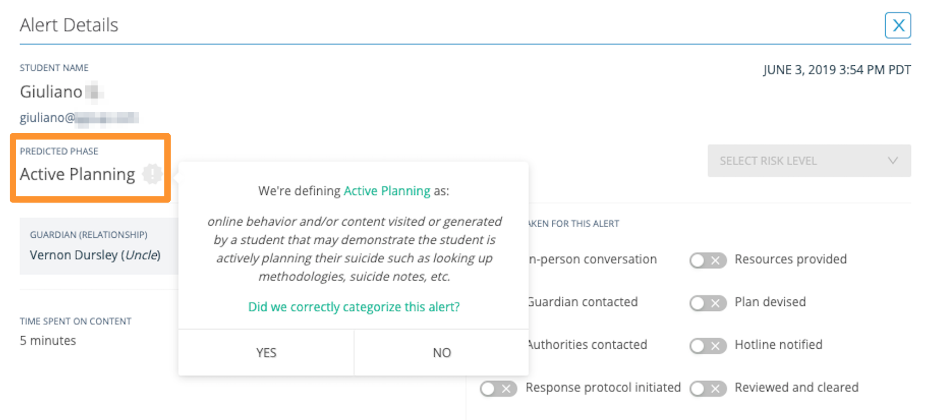Click the exclamation icon beside Active Planning
This screenshot has width=925, height=420.
(152, 174)
